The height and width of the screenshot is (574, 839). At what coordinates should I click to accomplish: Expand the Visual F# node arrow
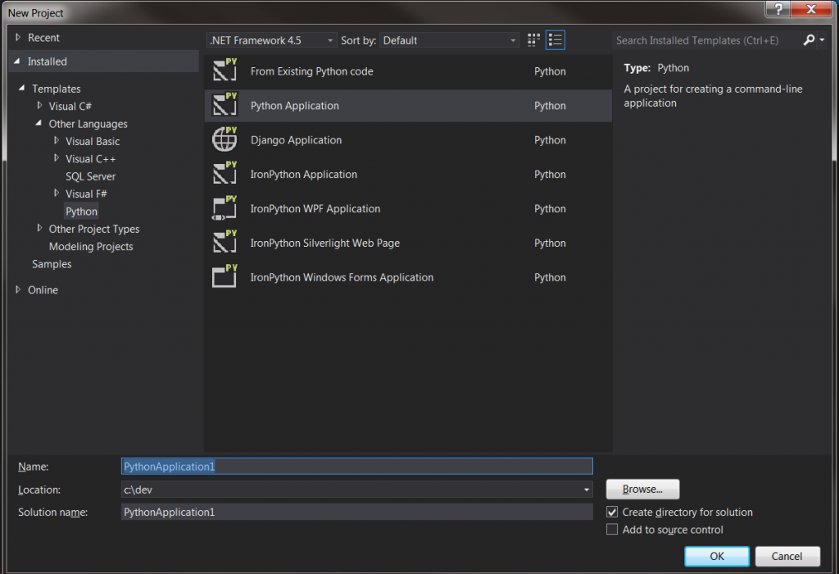pos(57,193)
